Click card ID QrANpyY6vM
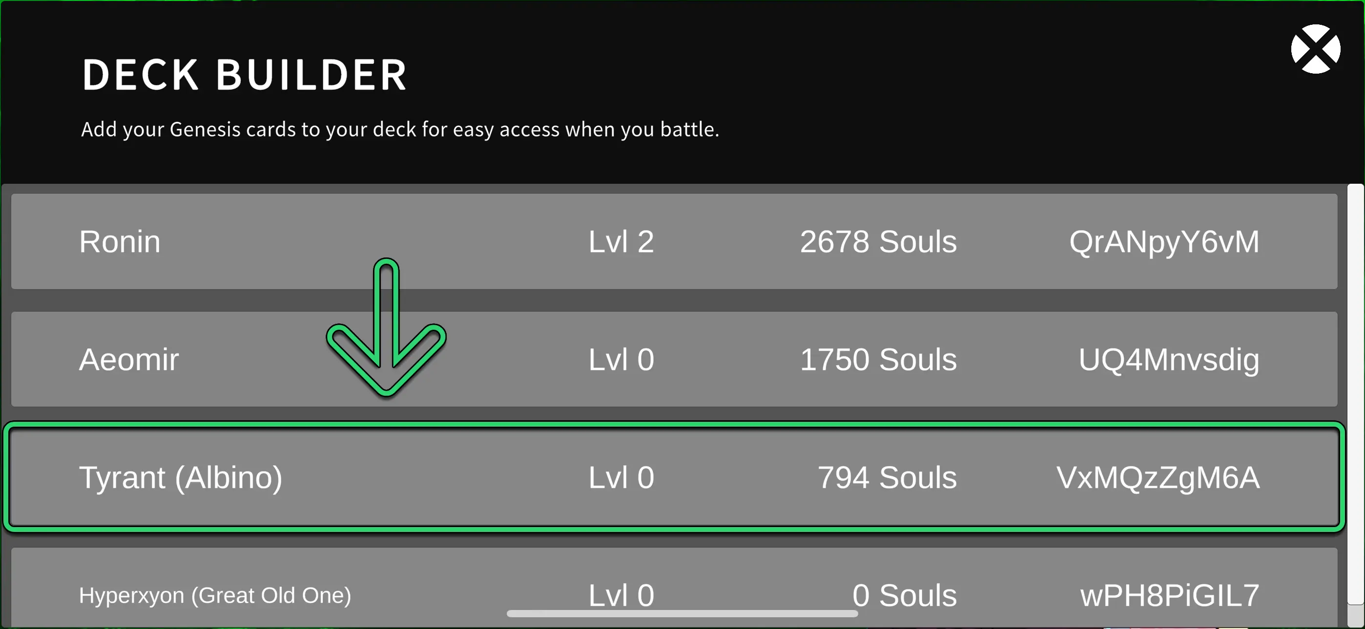This screenshot has height=629, width=1365. click(1164, 242)
